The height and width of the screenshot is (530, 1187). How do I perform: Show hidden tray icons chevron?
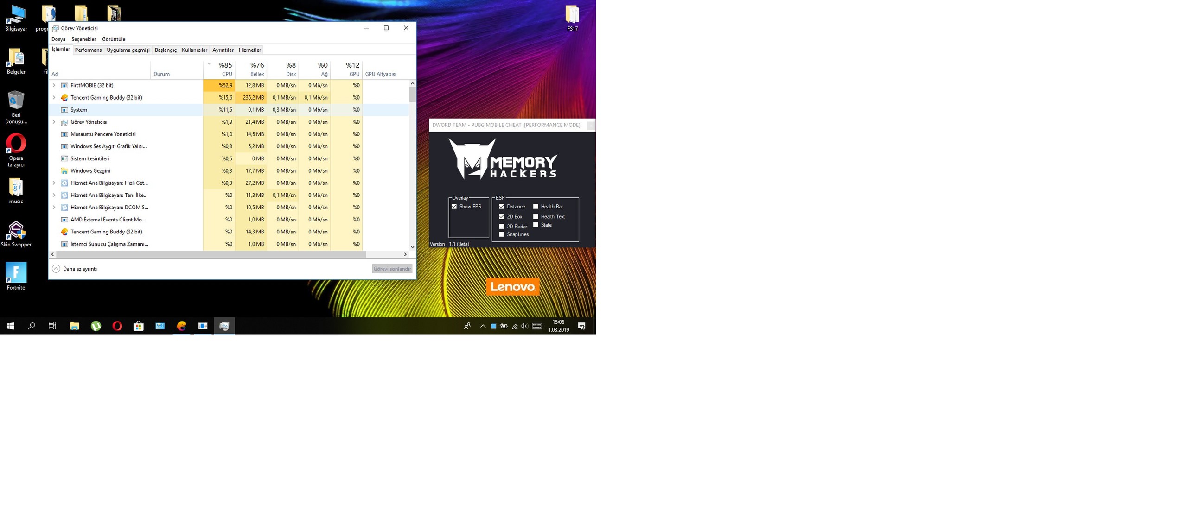pos(483,326)
